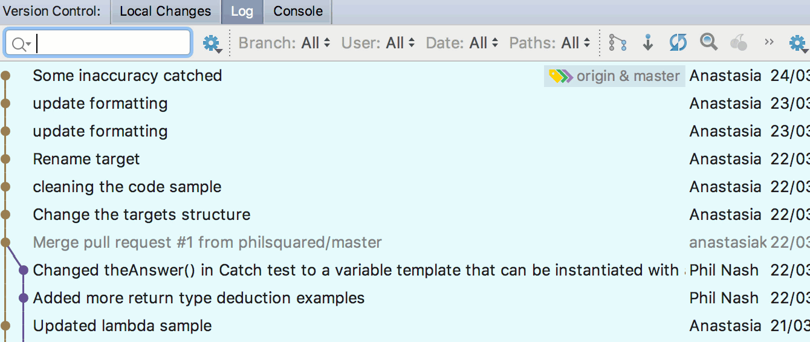Select the 'Merge pull request #1' commit row
This screenshot has height=342, width=810.
405,242
